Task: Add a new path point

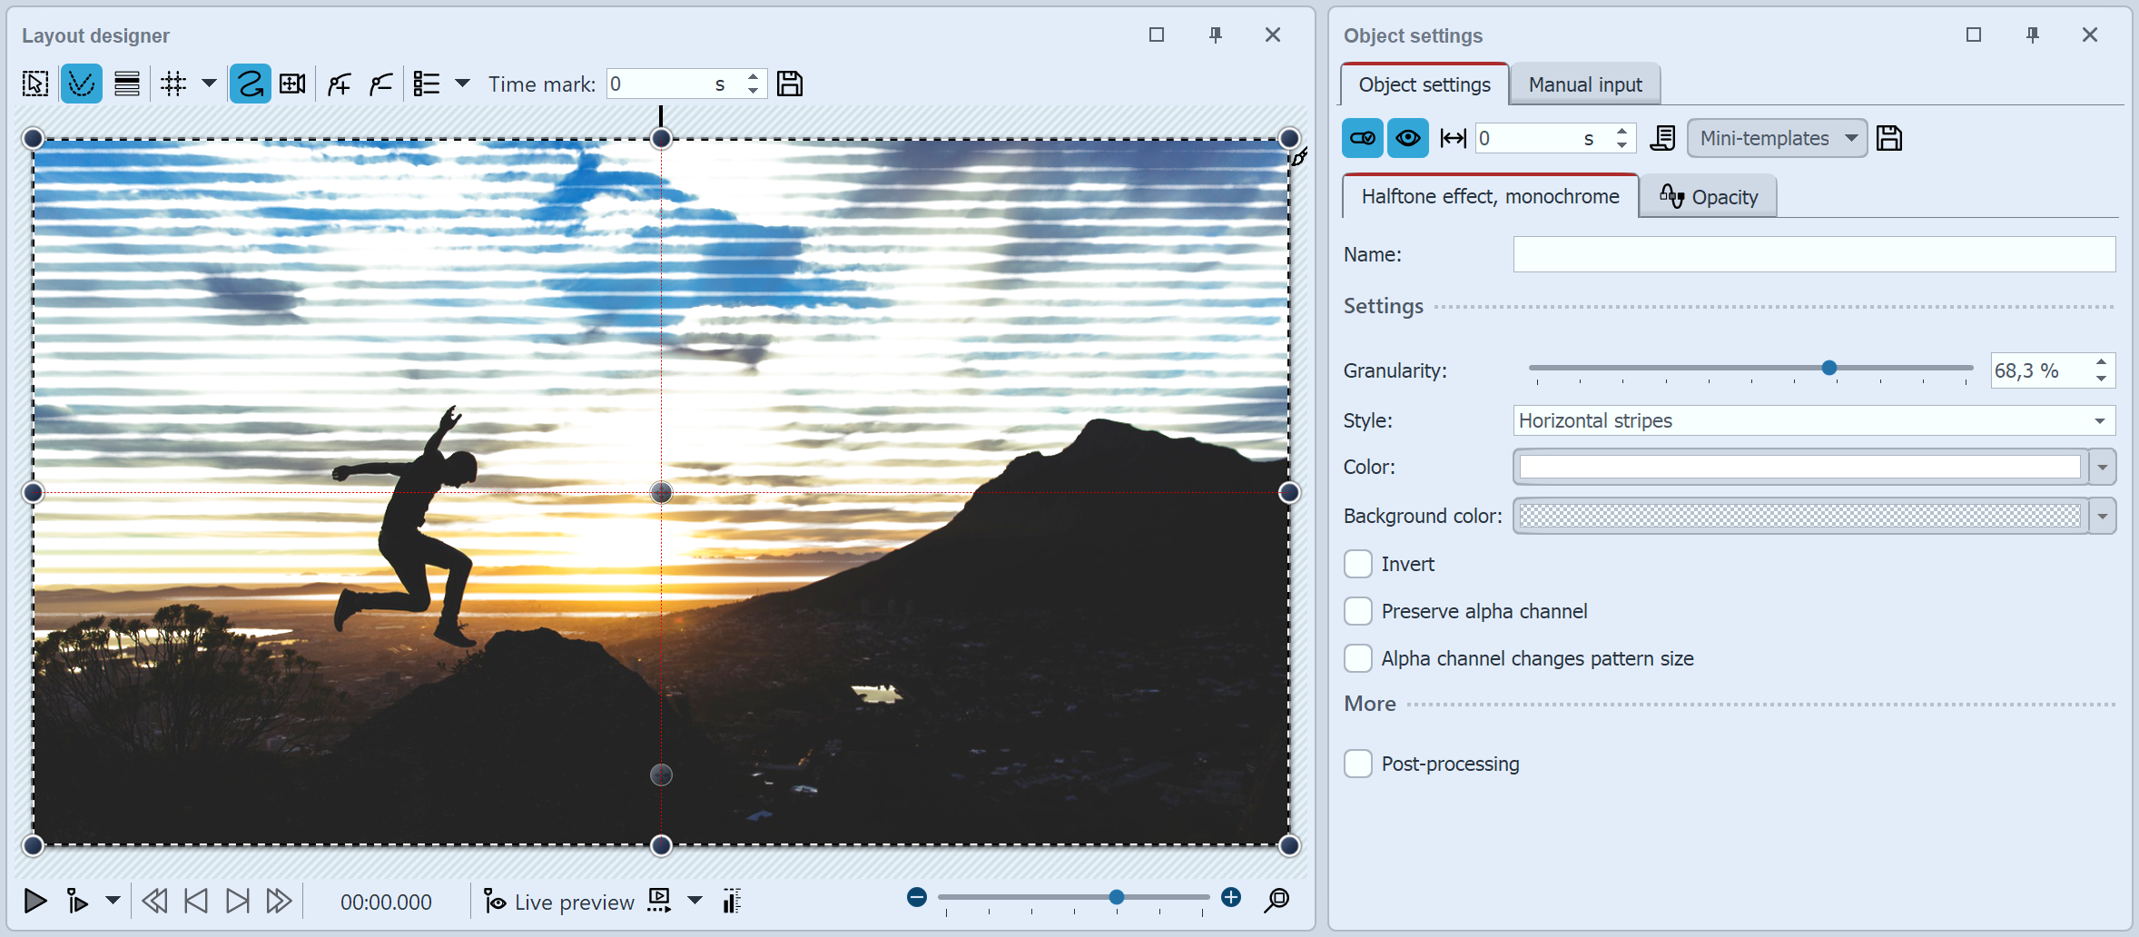Action: point(339,84)
